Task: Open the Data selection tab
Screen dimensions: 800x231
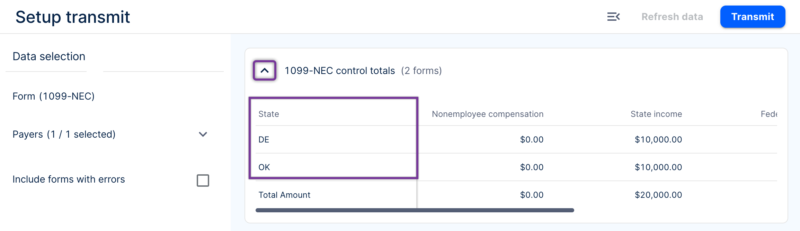Action: point(49,56)
